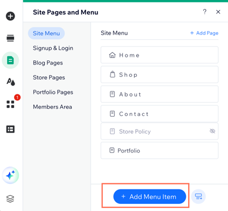The width and height of the screenshot is (228, 211).
Task: Click the Site Pages and Menu title
Action: (65, 12)
